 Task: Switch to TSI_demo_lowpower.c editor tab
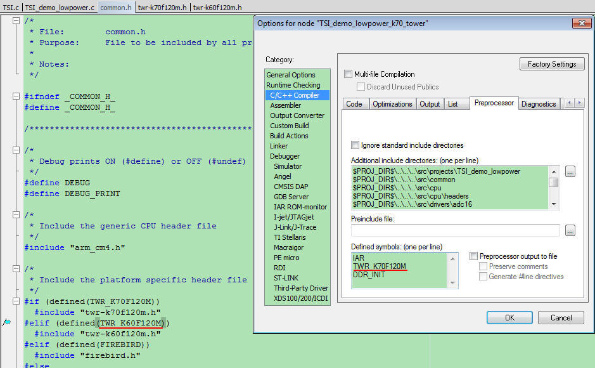tap(60, 8)
